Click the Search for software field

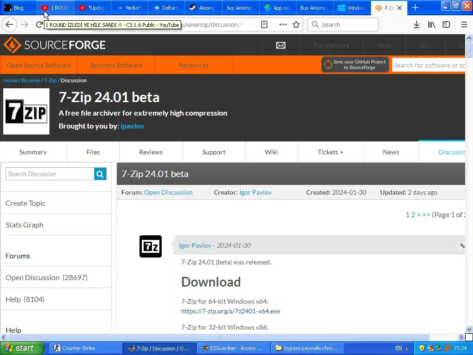(x=428, y=65)
